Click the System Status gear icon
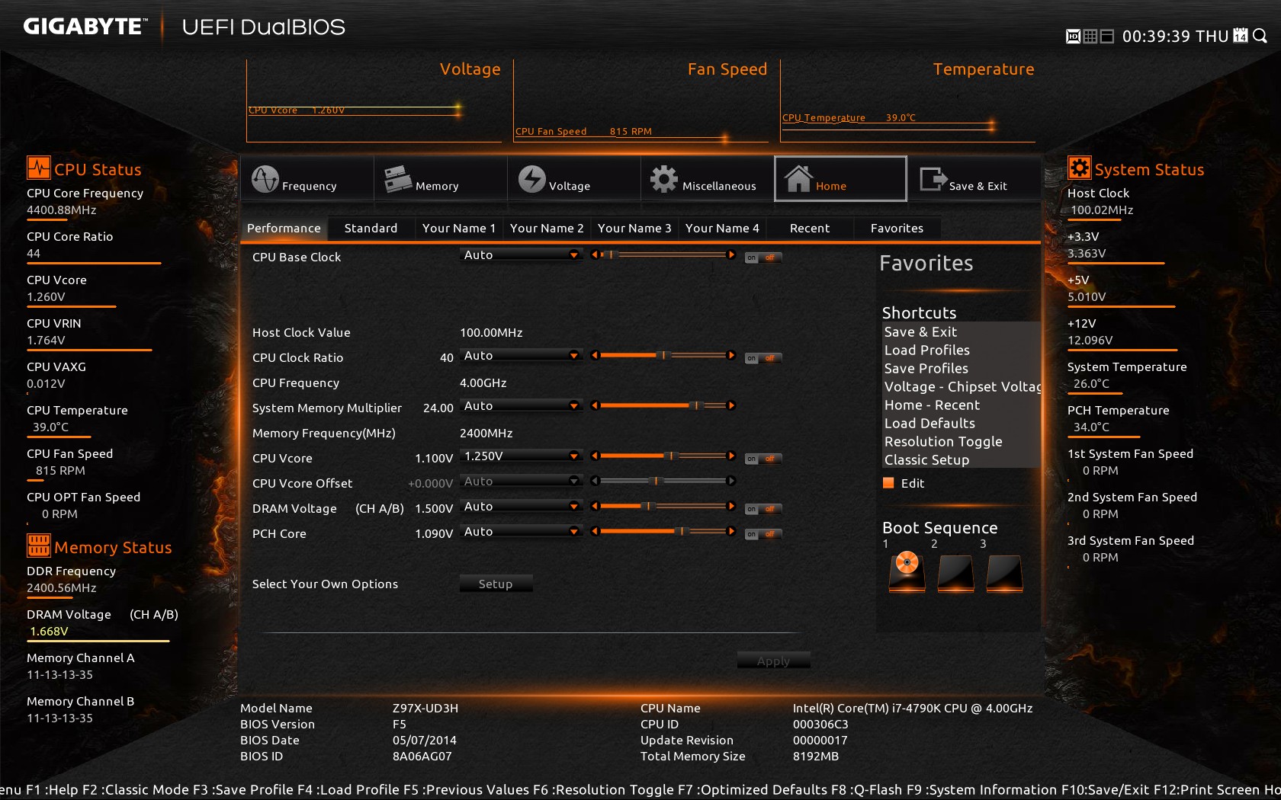This screenshot has height=800, width=1281. pyautogui.click(x=1079, y=168)
